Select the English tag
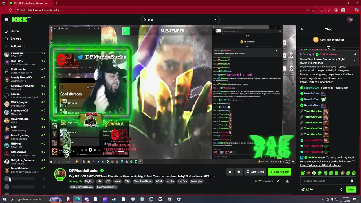This screenshot has height=203, width=361. pos(89,181)
